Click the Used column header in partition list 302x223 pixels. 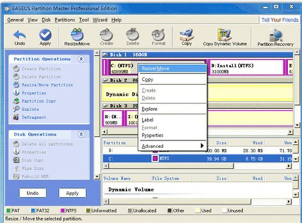click(257, 143)
